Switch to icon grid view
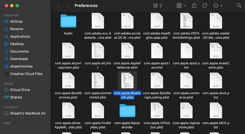 (x=155, y=6)
